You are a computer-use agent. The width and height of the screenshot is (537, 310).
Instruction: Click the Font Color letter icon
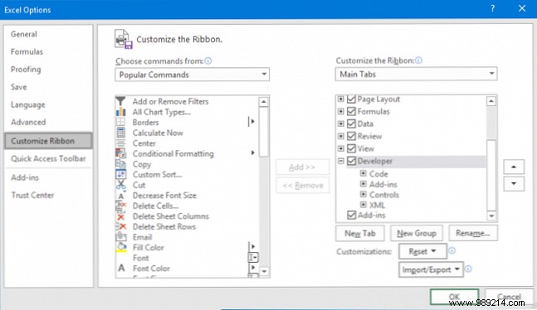[x=121, y=268]
